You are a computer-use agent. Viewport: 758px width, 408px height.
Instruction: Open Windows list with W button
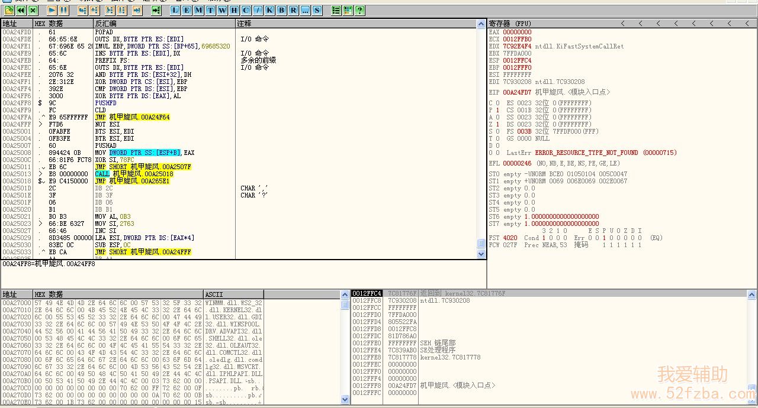coord(223,10)
